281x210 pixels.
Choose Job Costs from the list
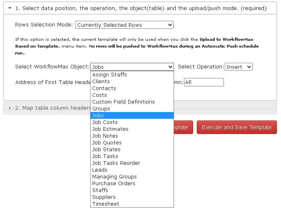point(132,122)
